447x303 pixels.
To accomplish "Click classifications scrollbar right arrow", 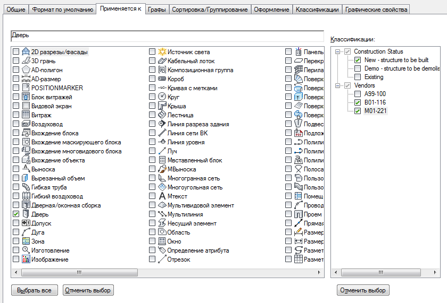I will [x=435, y=272].
